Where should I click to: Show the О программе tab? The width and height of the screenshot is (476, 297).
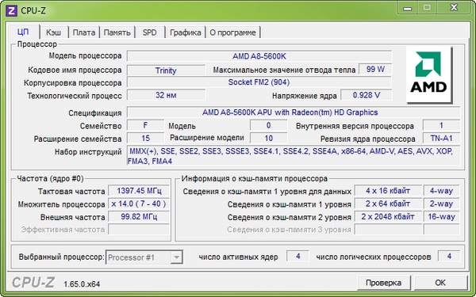click(232, 32)
